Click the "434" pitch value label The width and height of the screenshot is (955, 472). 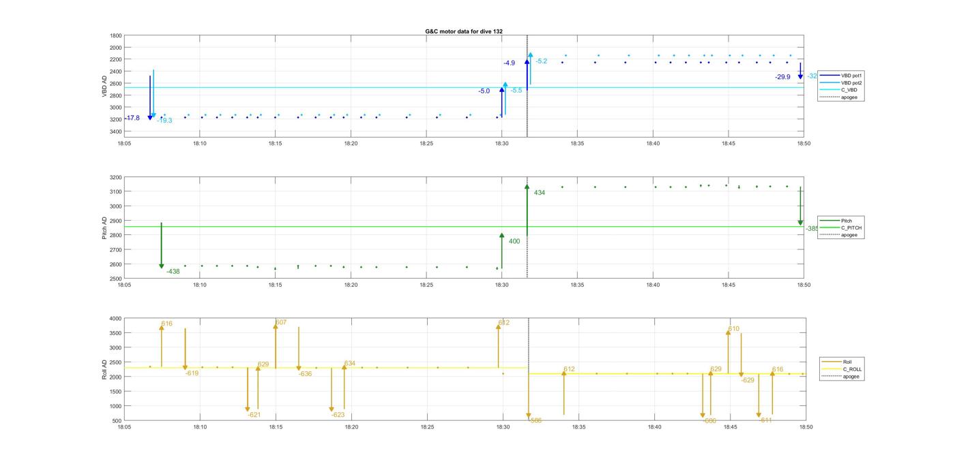540,193
